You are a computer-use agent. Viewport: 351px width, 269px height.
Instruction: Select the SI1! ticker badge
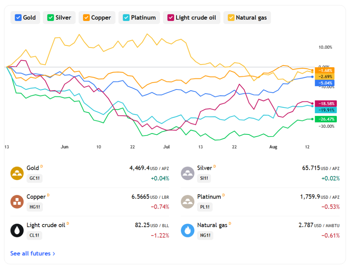click(x=204, y=178)
